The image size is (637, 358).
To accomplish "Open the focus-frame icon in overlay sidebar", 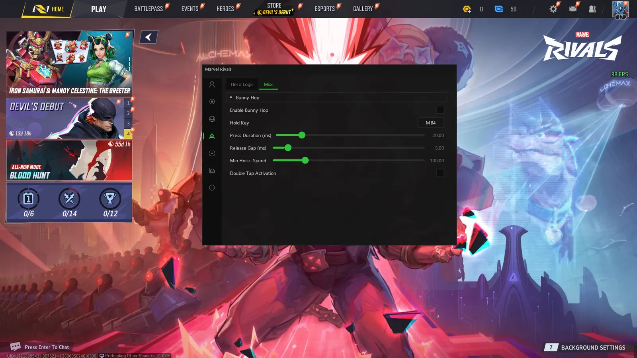I will coord(212,153).
